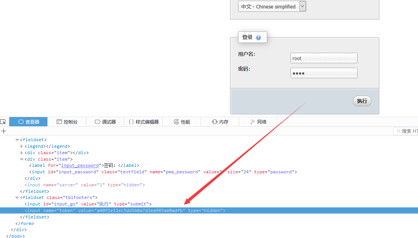Collapse the first fieldset node
This screenshot has width=418, height=238.
17,140
